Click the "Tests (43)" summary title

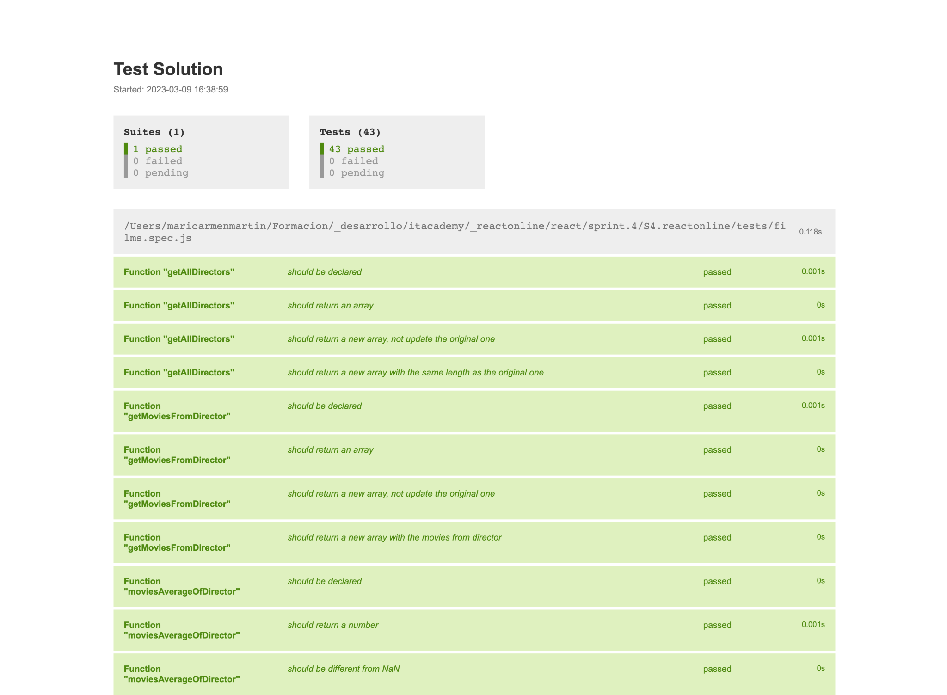(351, 132)
